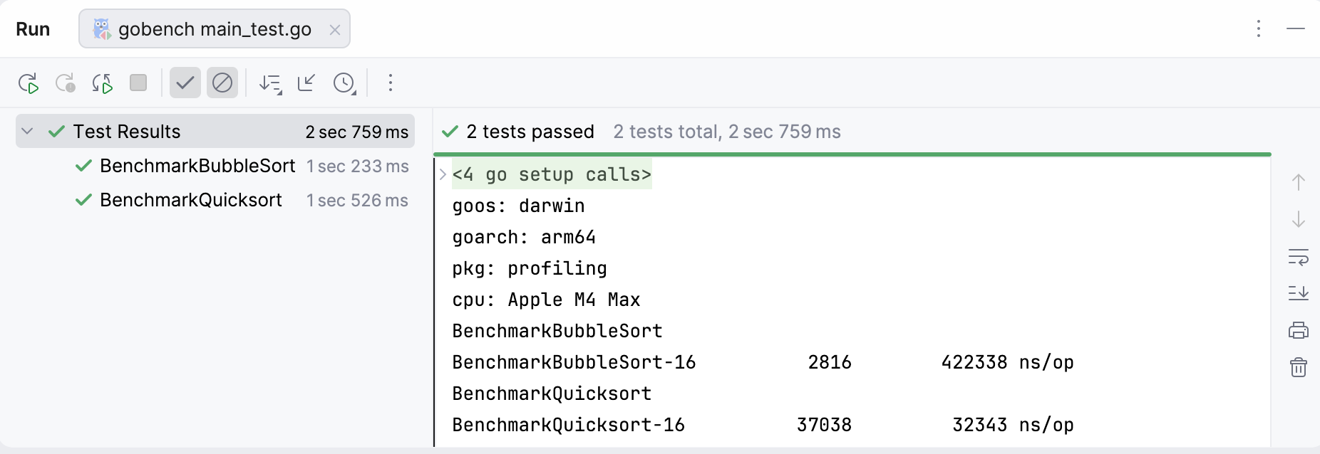1320x454 pixels.
Task: Click the 422338 ns/op value
Action: [1007, 362]
